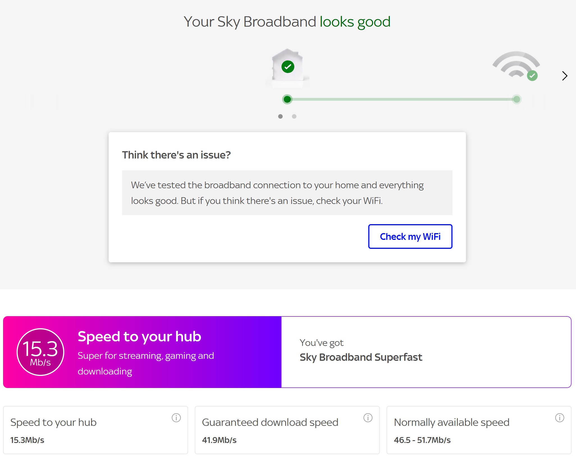The height and width of the screenshot is (457, 576).
Task: Click the 46.5 - 51.7Mb/s speed range
Action: point(422,440)
